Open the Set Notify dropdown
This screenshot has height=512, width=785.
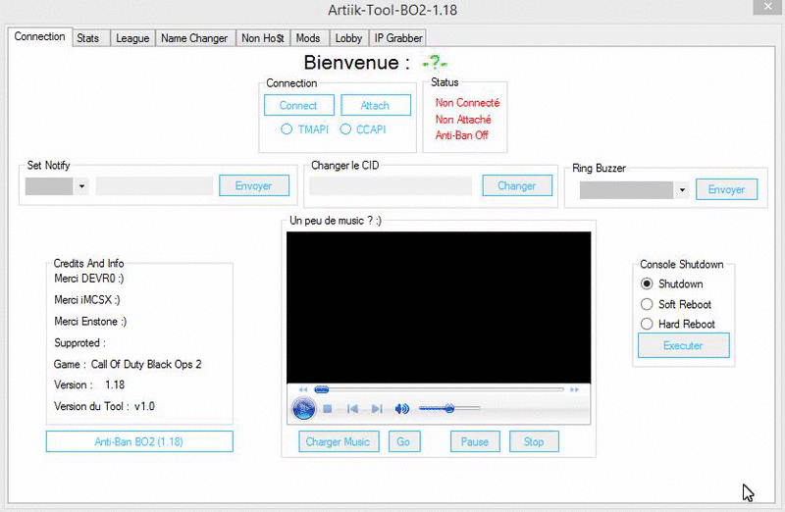point(81,186)
